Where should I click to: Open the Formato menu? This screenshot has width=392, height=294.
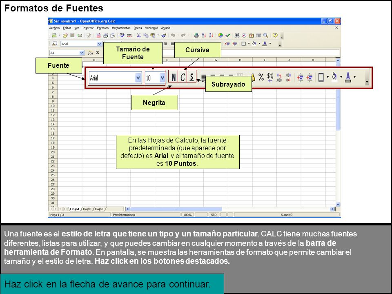(x=103, y=28)
